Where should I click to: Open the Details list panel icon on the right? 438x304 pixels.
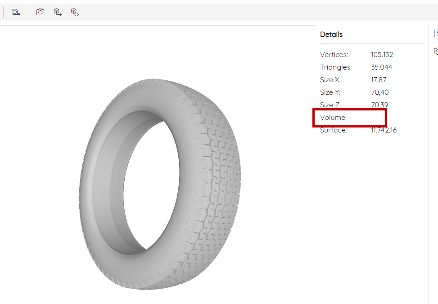435,33
